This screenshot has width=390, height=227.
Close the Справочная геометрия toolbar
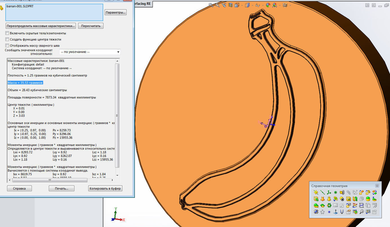pyautogui.click(x=377, y=186)
